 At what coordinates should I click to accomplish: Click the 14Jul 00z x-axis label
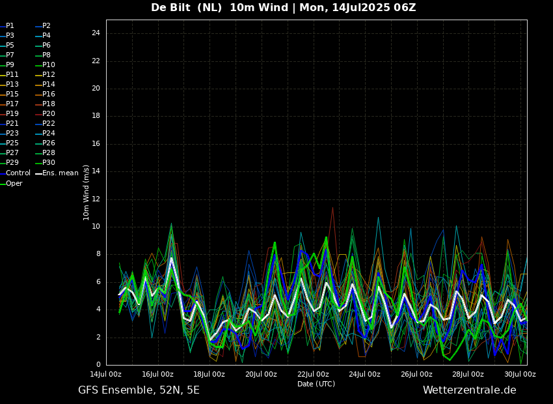tap(105, 375)
